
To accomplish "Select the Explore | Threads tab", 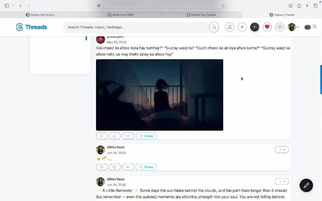I will tap(282, 15).
